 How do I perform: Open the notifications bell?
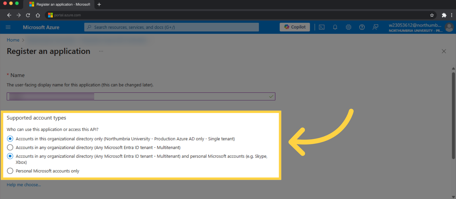335,27
